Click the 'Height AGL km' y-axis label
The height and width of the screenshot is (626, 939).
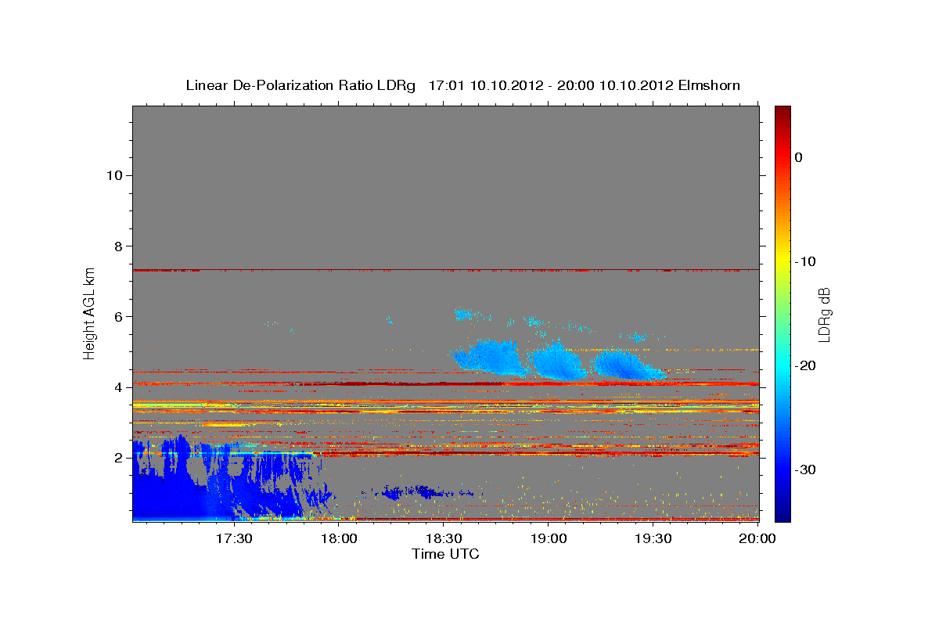pos(90,313)
